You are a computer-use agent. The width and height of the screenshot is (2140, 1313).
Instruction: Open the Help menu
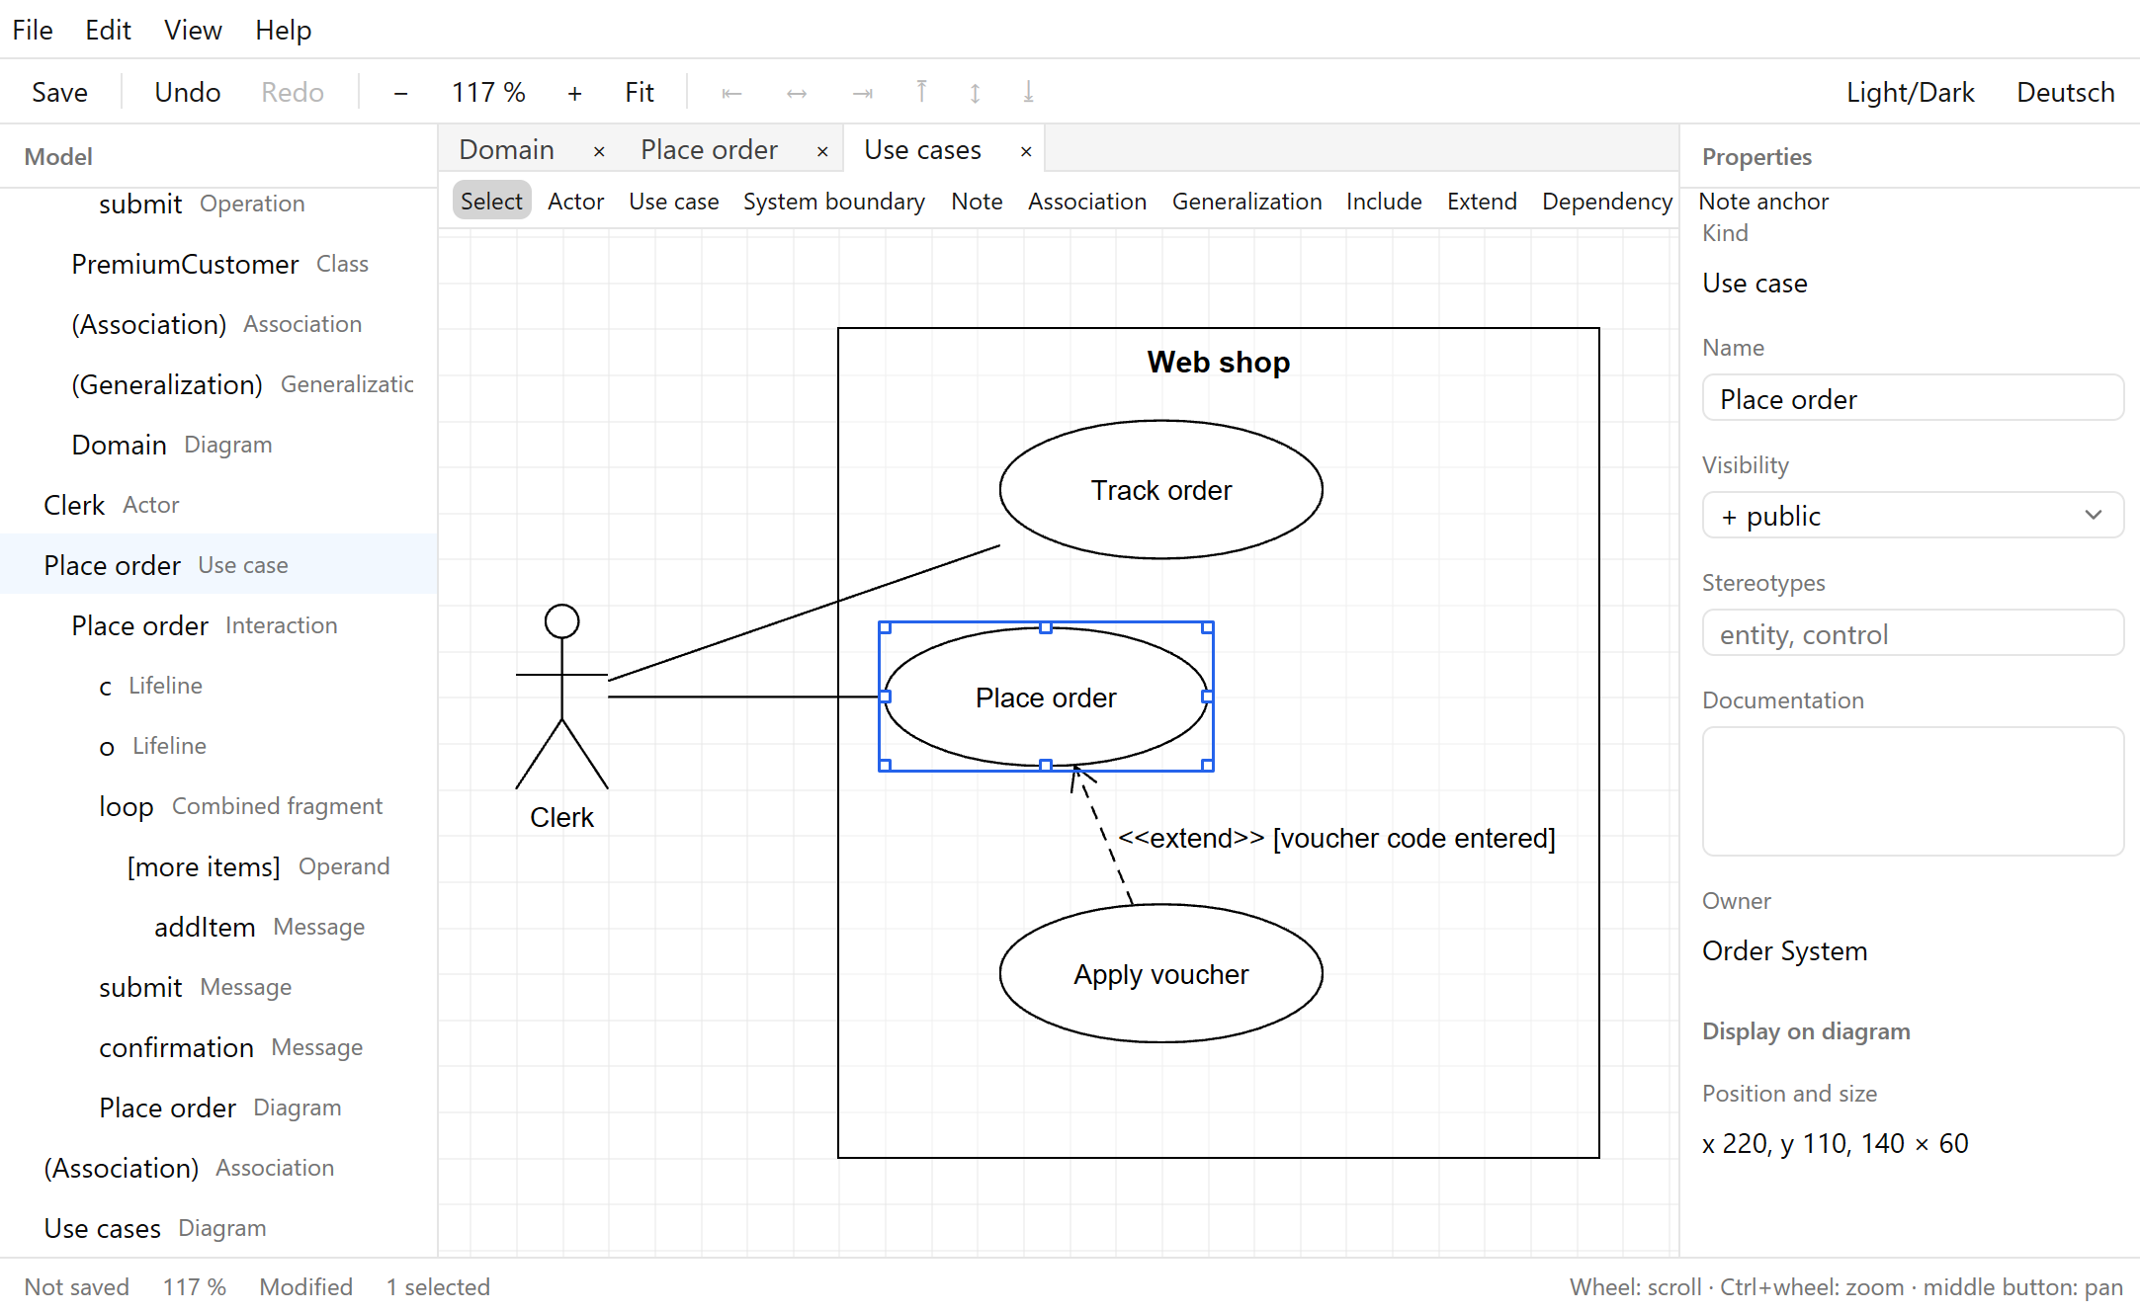(283, 30)
